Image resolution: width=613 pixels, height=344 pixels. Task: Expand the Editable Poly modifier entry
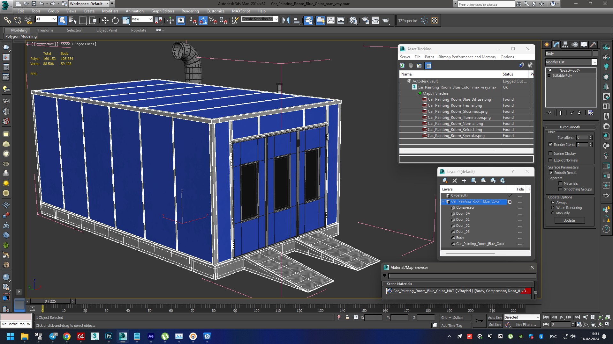[x=549, y=75]
